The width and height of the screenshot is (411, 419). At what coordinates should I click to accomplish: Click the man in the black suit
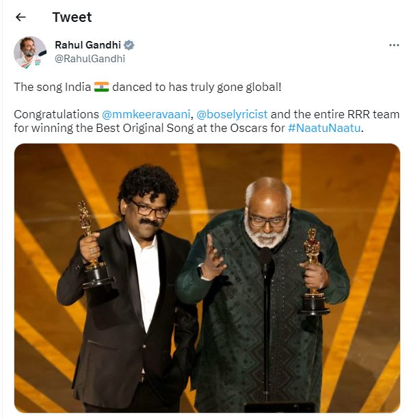(137, 301)
